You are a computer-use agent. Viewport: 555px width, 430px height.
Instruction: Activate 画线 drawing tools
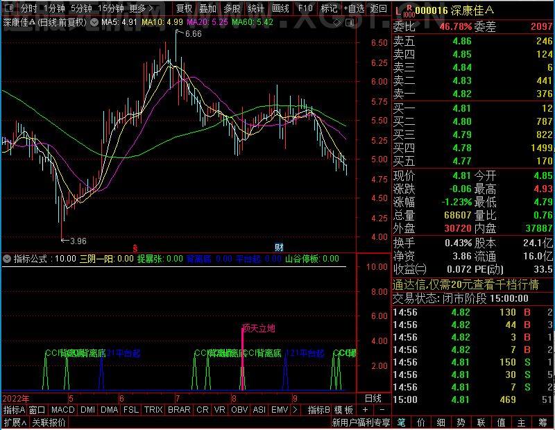(x=280, y=8)
